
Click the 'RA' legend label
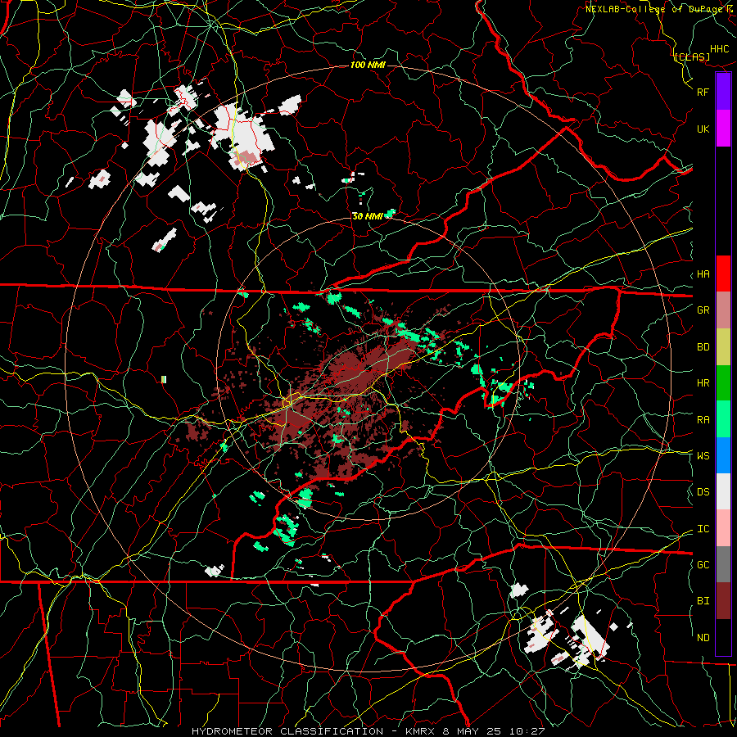point(703,420)
